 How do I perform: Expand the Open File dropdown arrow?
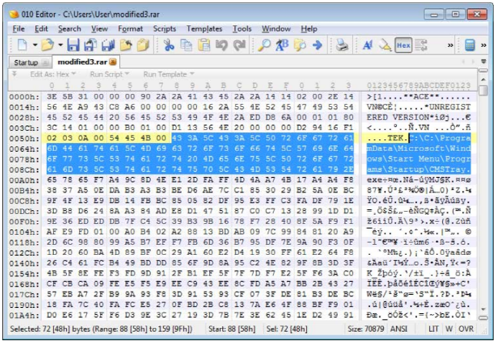click(60, 45)
